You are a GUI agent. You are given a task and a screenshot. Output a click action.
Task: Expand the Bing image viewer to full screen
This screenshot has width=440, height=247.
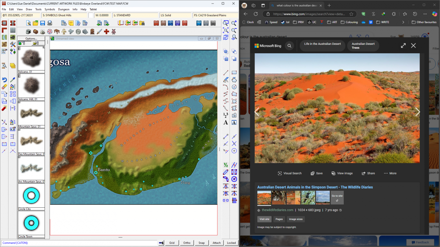click(x=403, y=45)
